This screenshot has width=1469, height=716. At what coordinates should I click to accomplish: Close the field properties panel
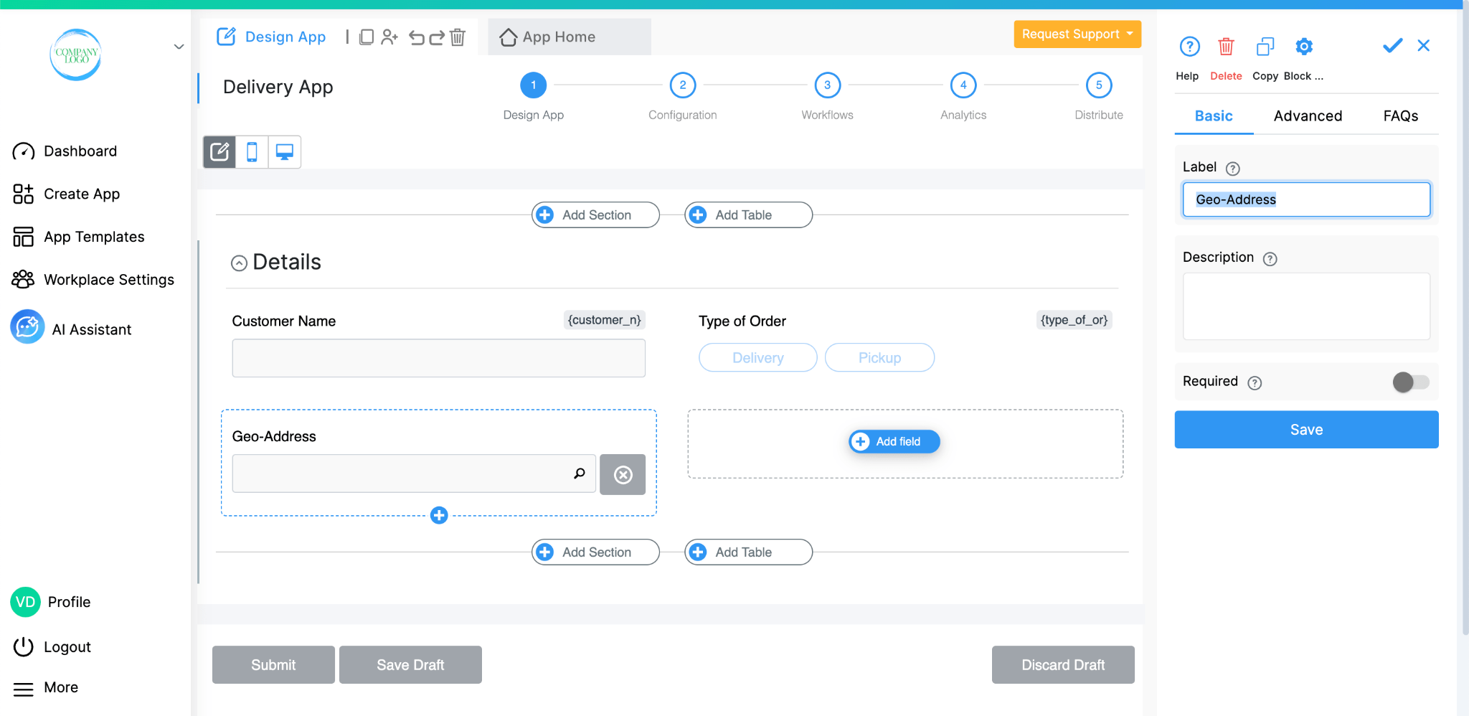pos(1424,46)
